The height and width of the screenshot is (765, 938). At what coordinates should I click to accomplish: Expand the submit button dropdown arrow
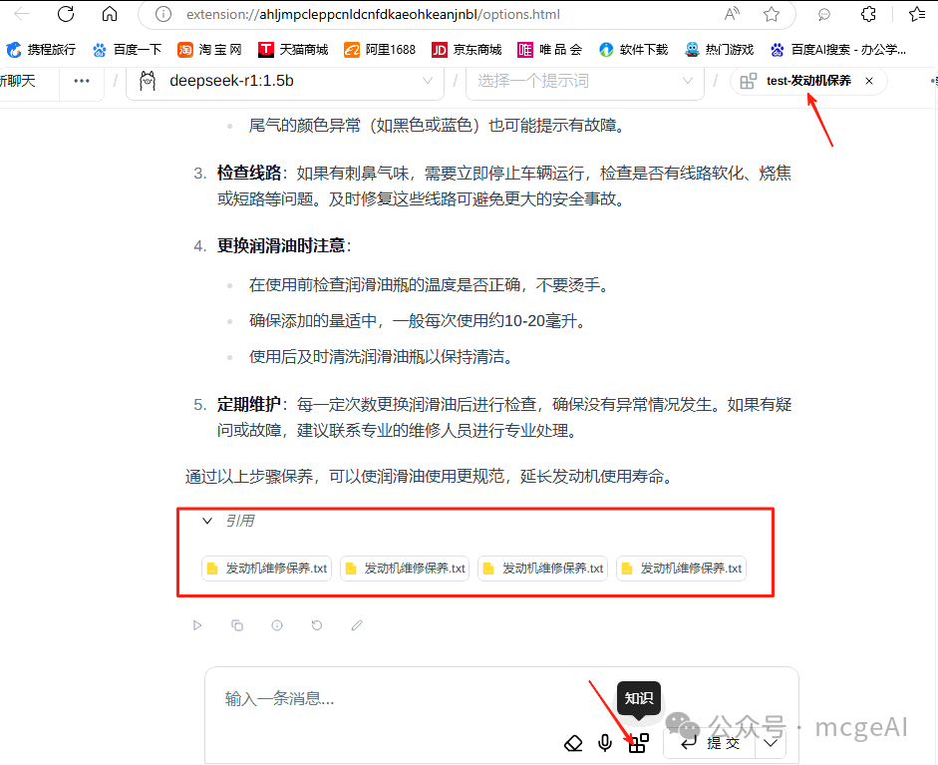tap(769, 743)
